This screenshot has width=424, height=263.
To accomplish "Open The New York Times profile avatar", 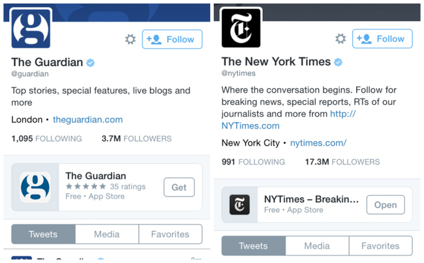I will coord(241,28).
